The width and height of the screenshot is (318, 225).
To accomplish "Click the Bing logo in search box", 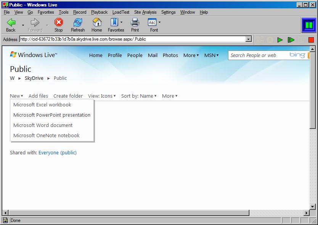I will tap(297, 55).
